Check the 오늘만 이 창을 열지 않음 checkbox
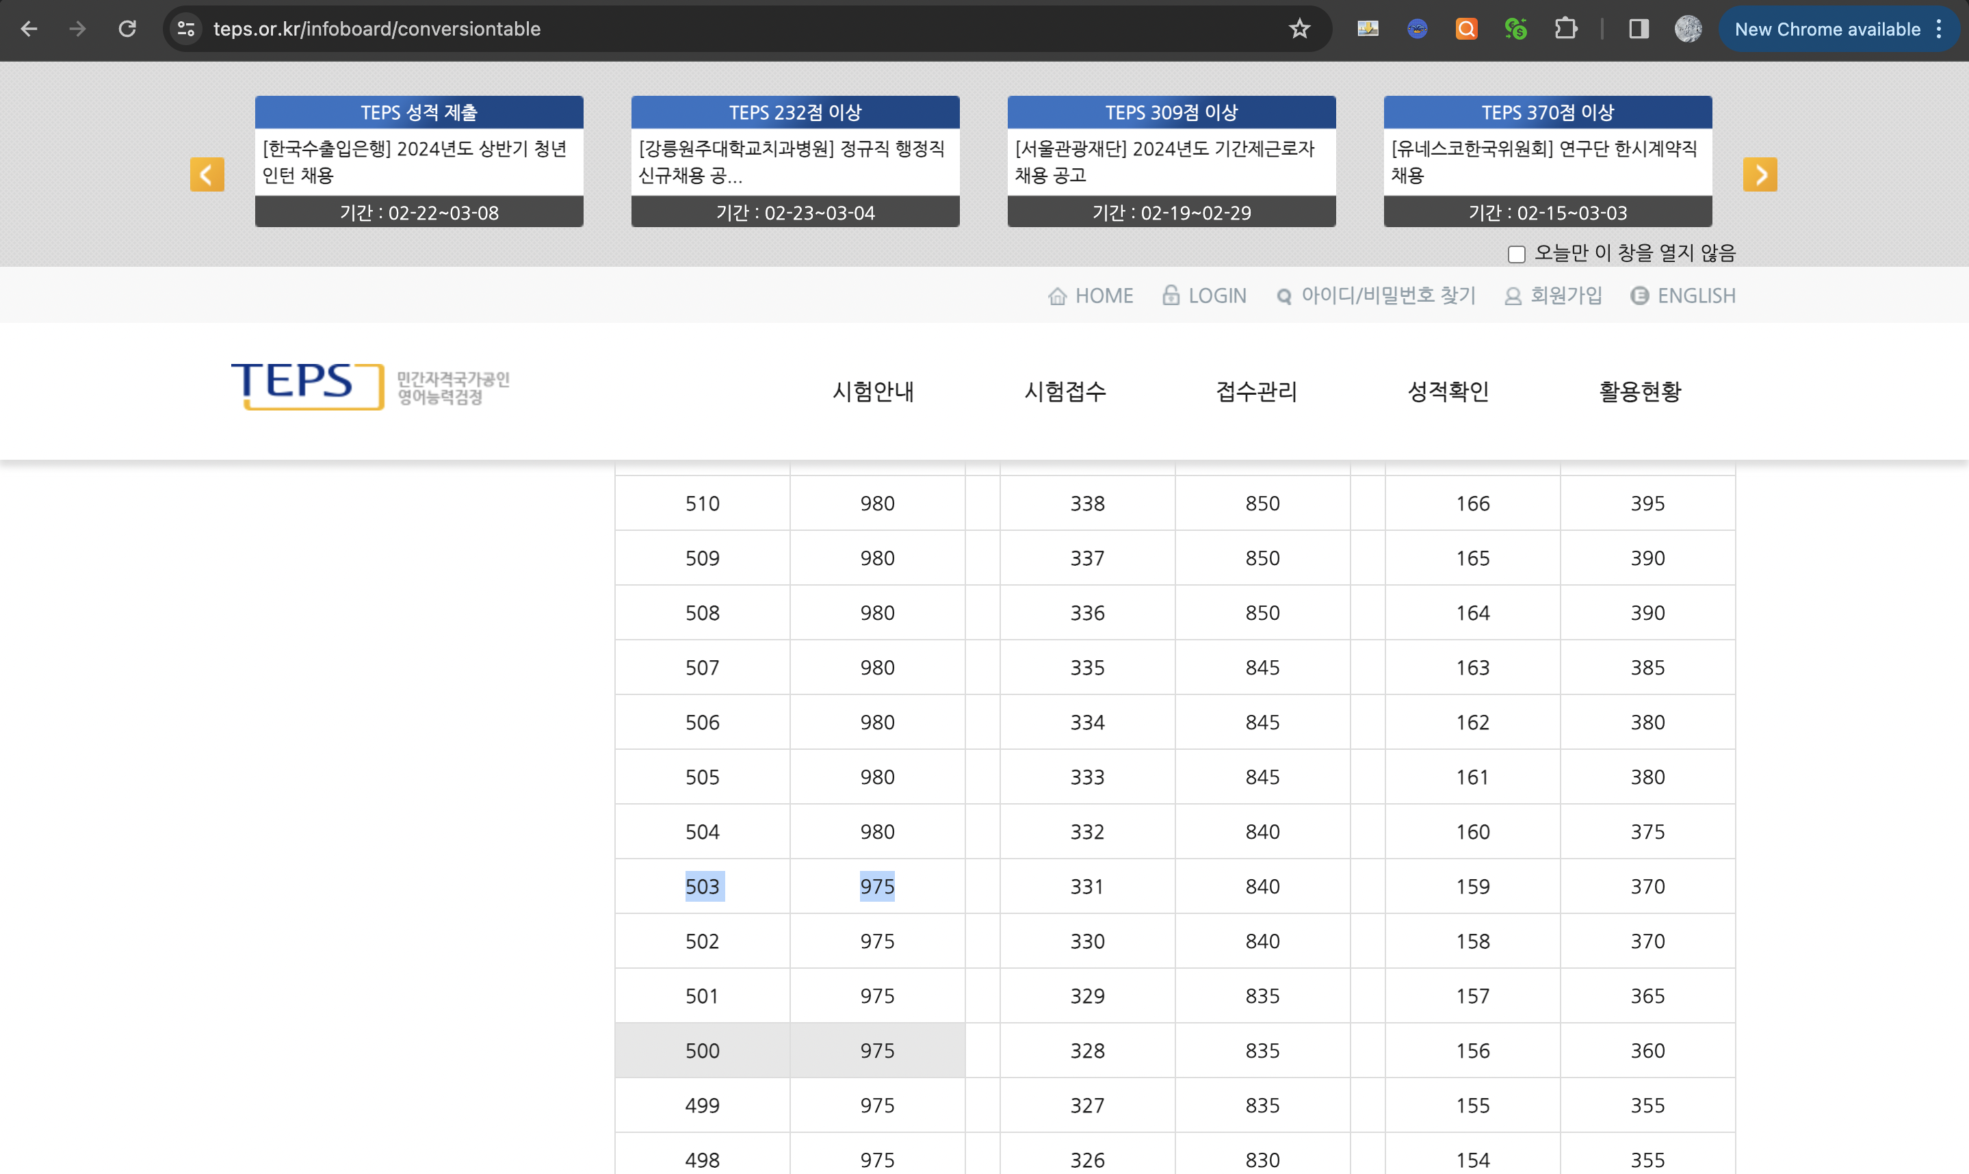This screenshot has width=1969, height=1174. click(1515, 254)
